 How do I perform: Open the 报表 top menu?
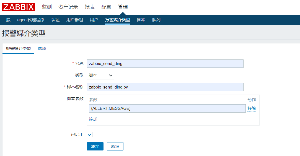[x=90, y=7]
